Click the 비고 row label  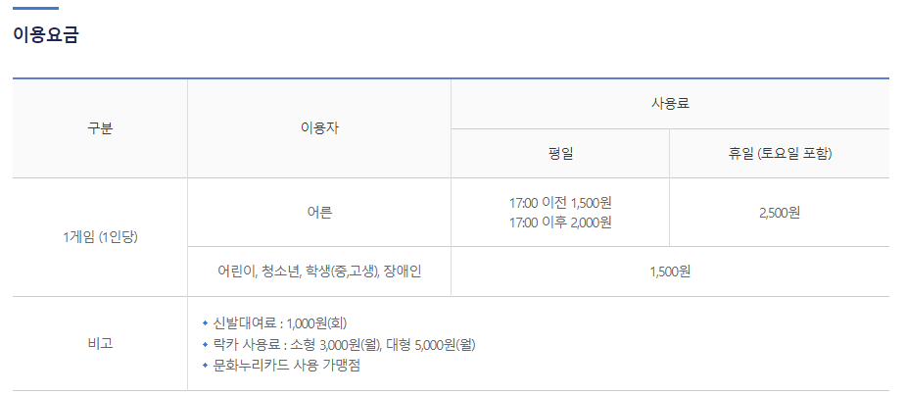click(100, 344)
